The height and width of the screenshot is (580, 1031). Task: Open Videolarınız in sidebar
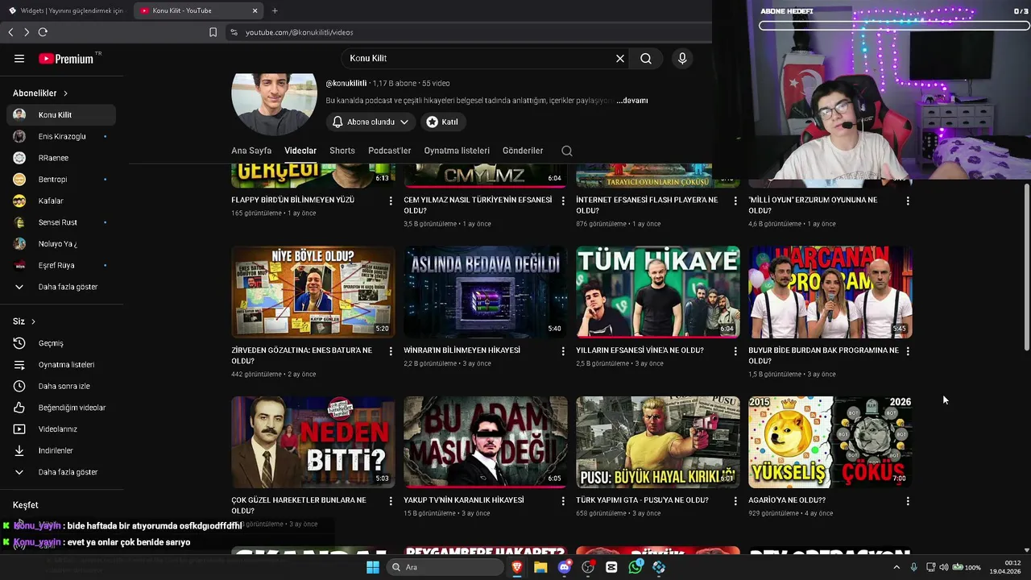(61, 429)
